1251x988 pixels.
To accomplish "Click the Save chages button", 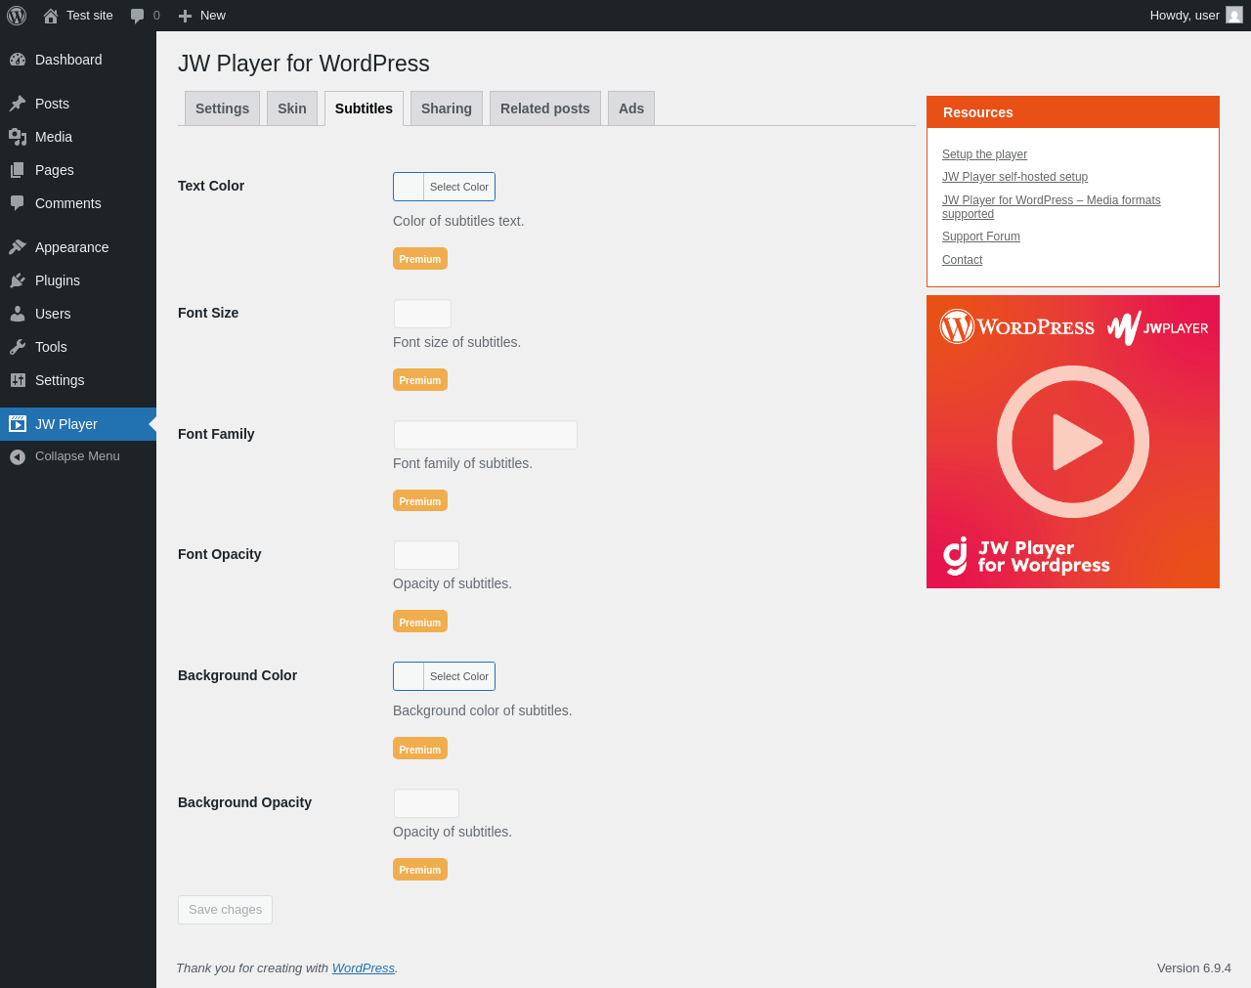I will [225, 910].
